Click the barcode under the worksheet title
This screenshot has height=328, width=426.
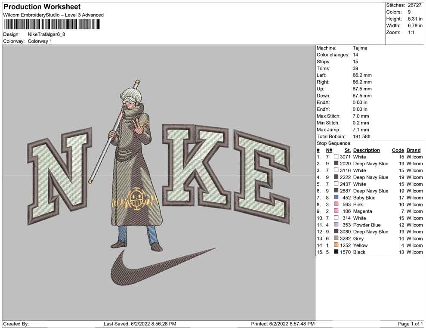52,25
